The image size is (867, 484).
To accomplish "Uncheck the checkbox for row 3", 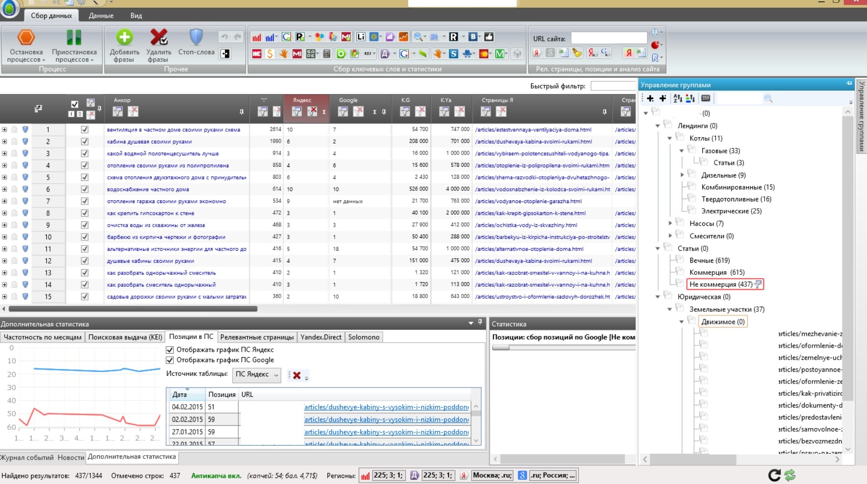I will point(85,154).
